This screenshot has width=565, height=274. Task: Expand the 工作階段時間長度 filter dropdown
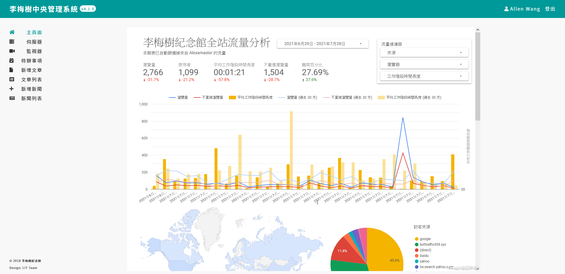[x=424, y=76]
